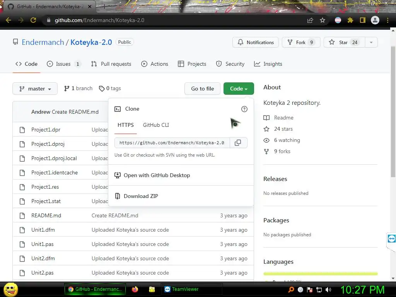Click the bell icon in Notifications
Viewport: 396px width, 297px height.
[241, 42]
